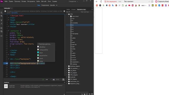Click the Open Documents icon in left toolbar

(x=1, y=13)
